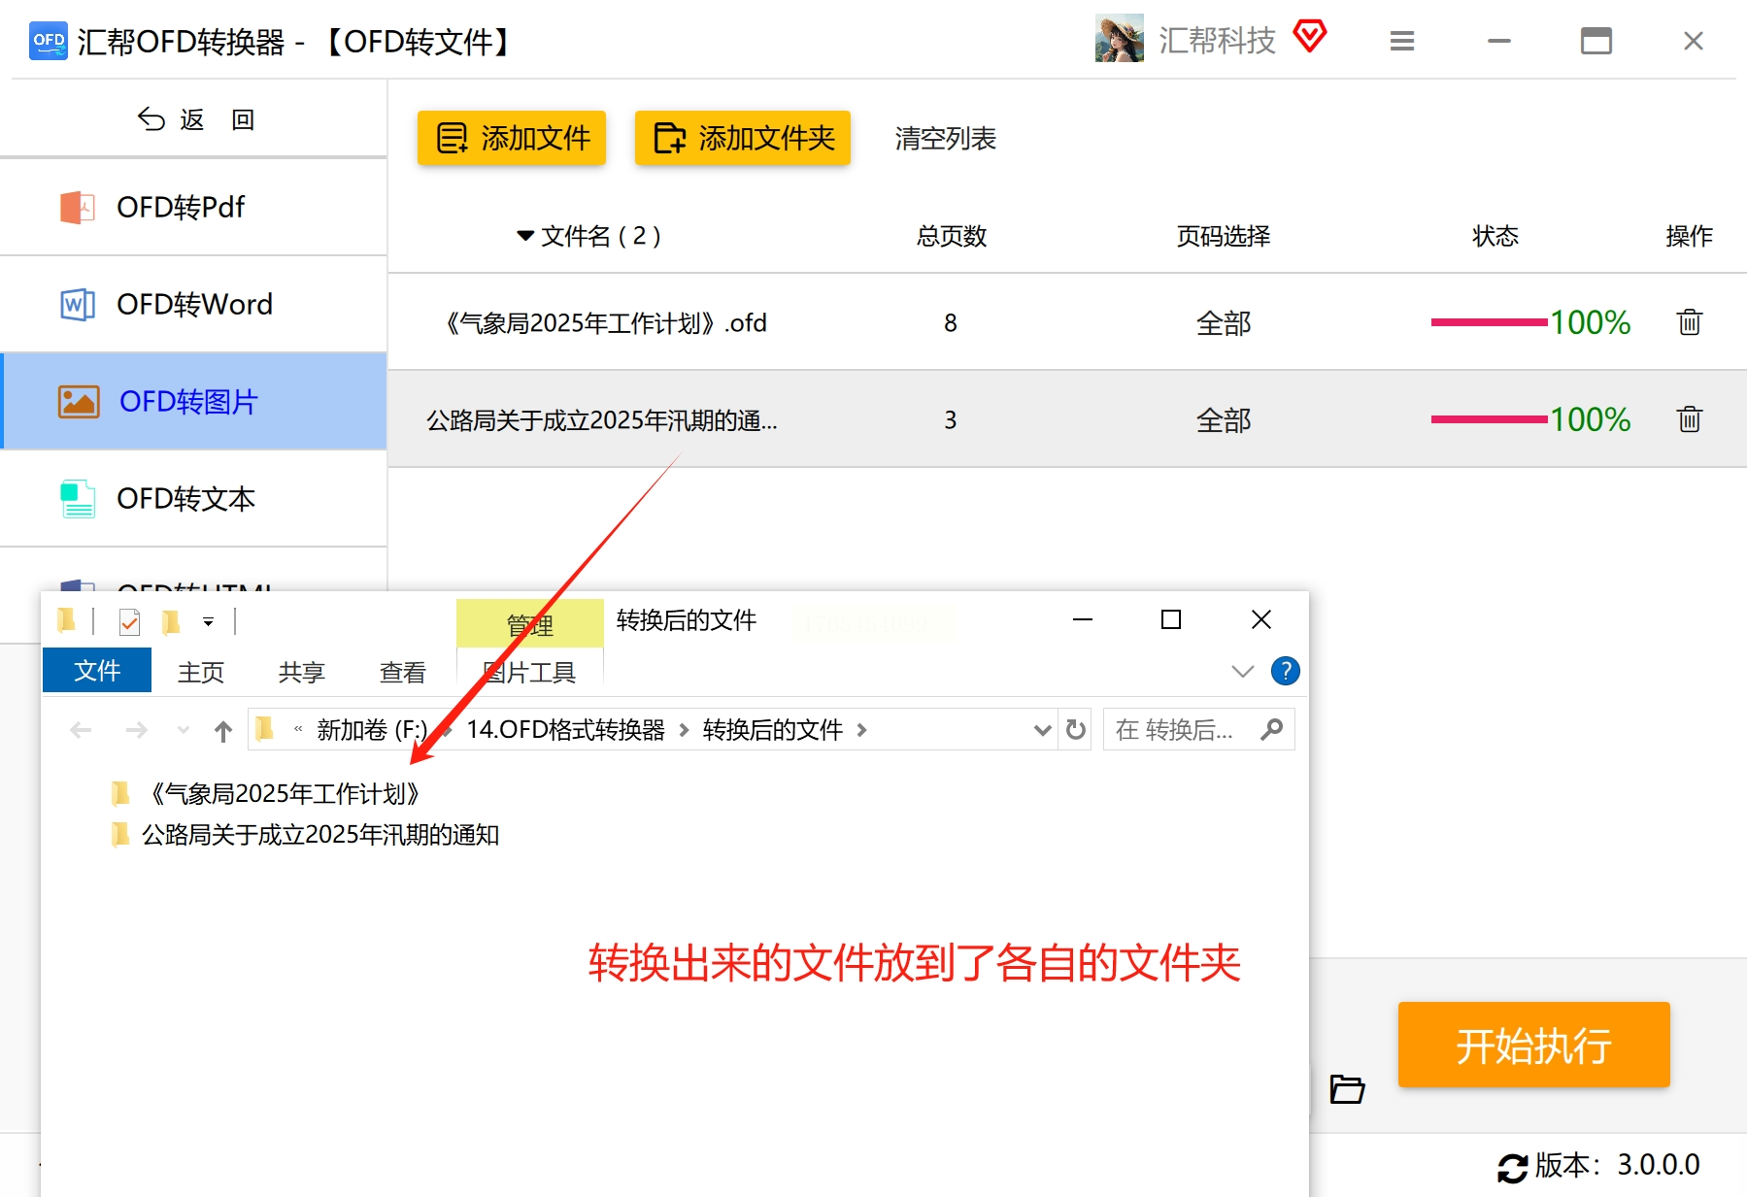Click 新加卷 (F:) in address path

point(372,730)
